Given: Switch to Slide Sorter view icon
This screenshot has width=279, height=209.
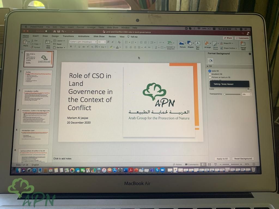Looking at the screenshot, I should pyautogui.click(x=210, y=164).
